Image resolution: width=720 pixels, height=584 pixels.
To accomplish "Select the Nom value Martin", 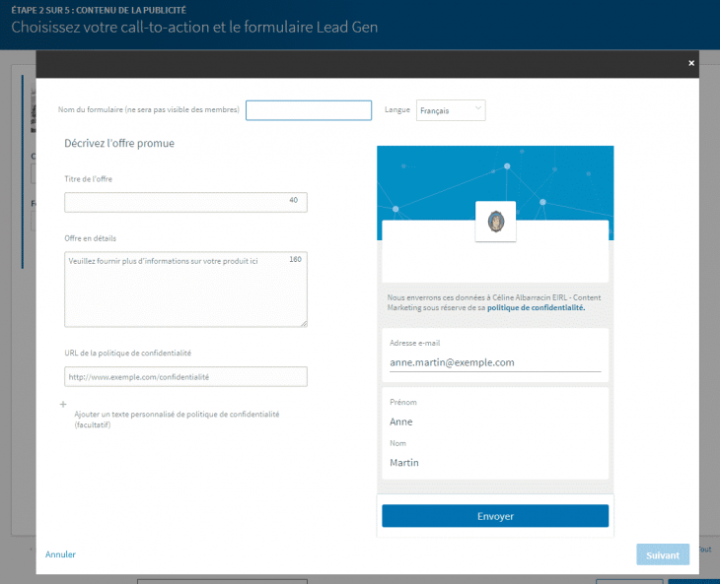I will click(404, 463).
